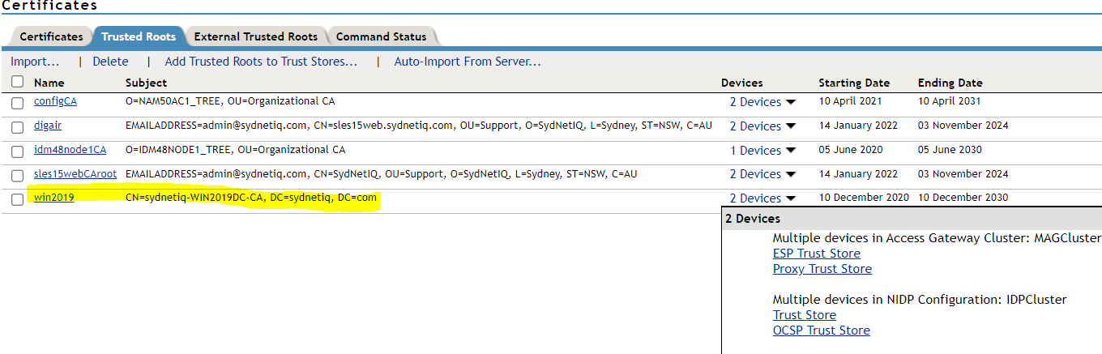Tick the win2019 row checkbox
Viewport: 1102px width, 354px height.
coord(18,199)
